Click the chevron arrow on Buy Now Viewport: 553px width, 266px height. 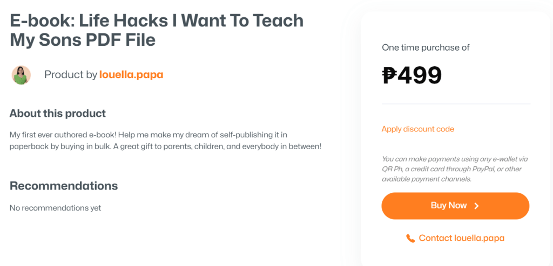tap(476, 206)
